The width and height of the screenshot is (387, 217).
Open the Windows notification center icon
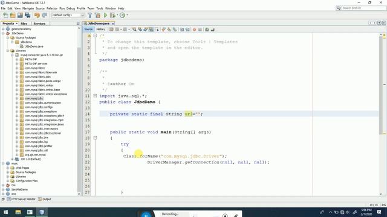379,212
